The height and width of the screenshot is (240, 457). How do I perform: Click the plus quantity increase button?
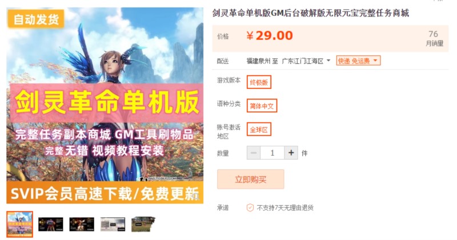coord(291,153)
